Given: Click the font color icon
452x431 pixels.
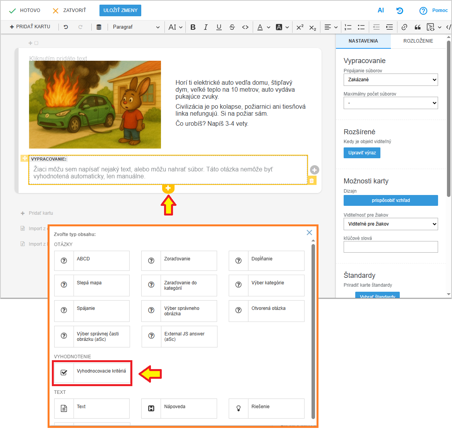Looking at the screenshot, I should coord(260,27).
